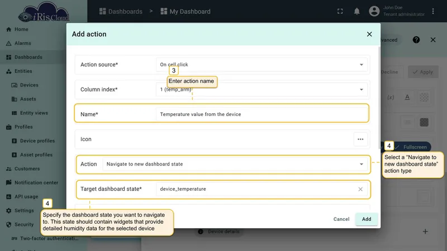The height and width of the screenshot is (251, 447).
Task: Click the Security shield icon
Action: point(9,225)
